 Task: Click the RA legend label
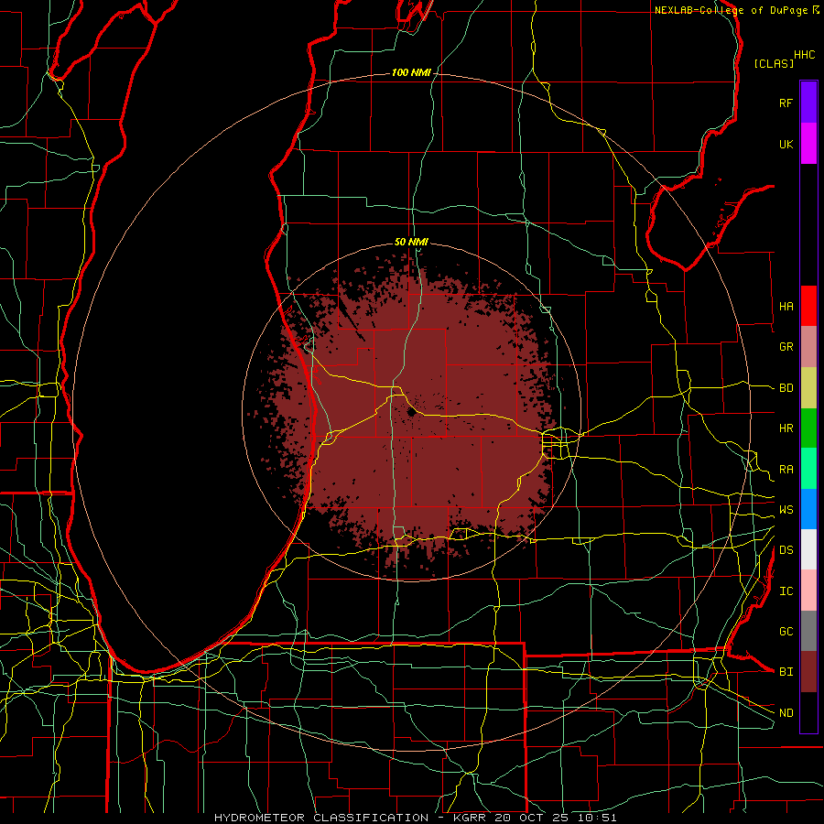click(786, 470)
